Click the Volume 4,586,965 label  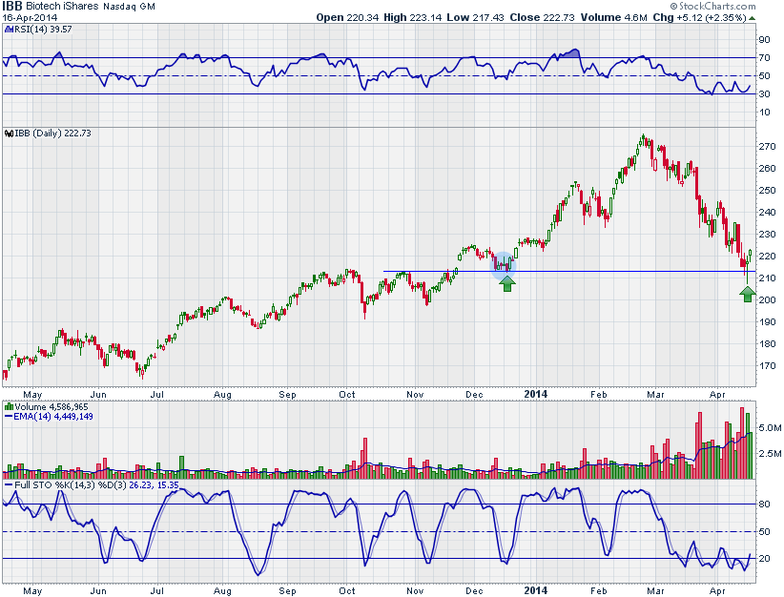[x=51, y=407]
